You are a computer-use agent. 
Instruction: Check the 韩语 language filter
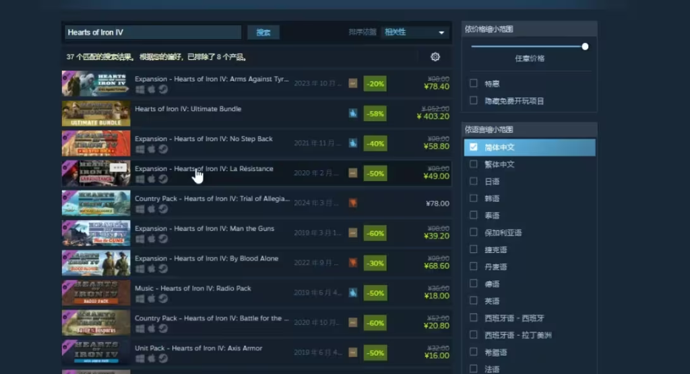coord(474,198)
